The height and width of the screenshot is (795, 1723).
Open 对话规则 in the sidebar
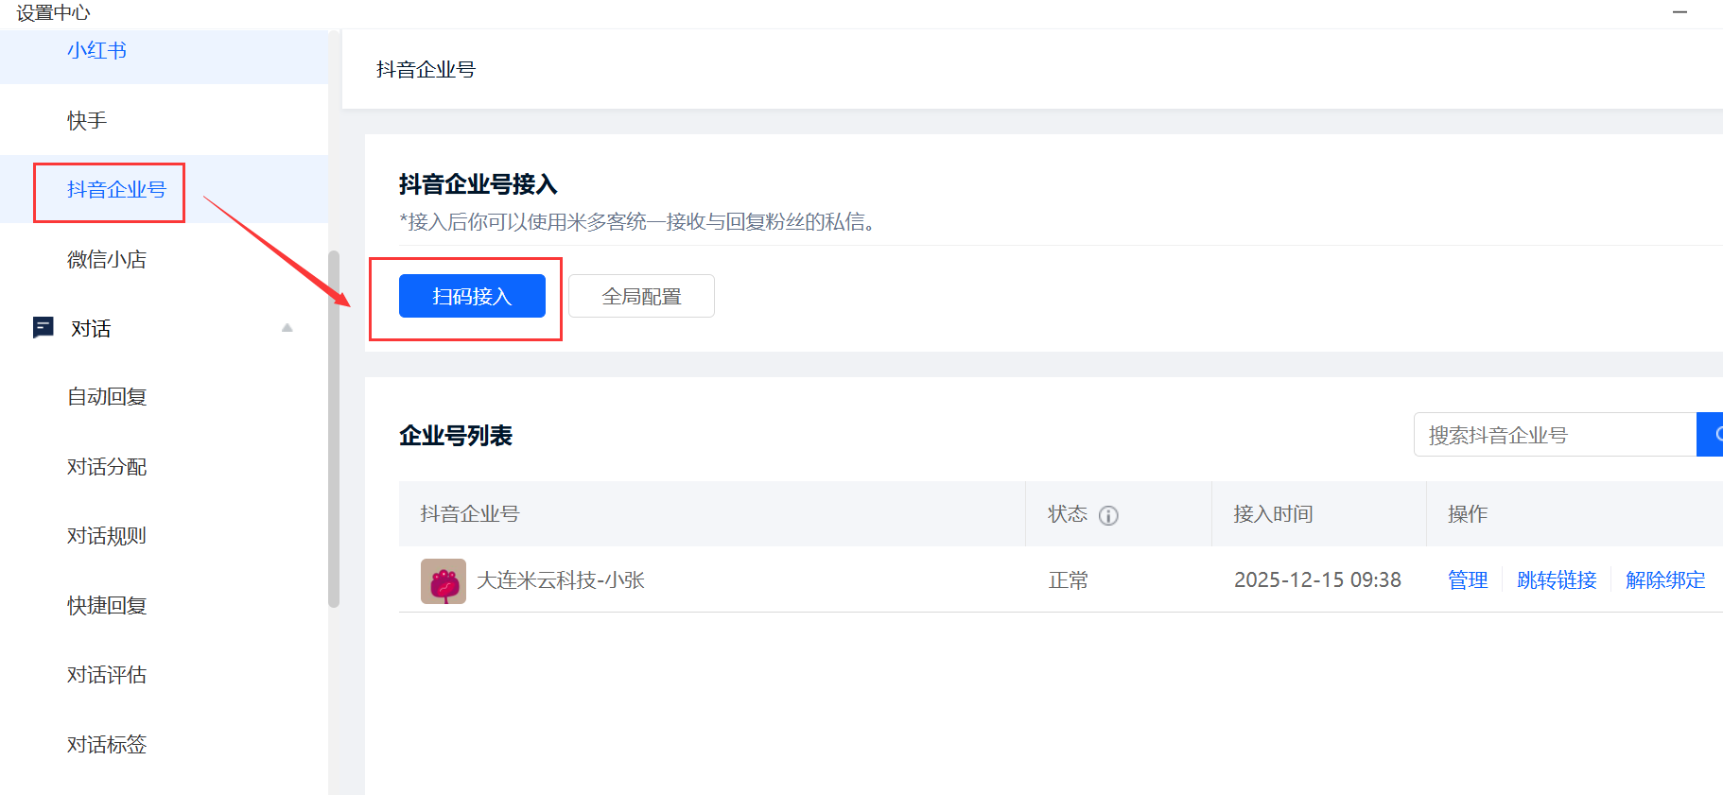coord(107,536)
